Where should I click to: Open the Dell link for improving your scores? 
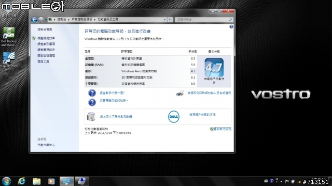click(x=202, y=115)
